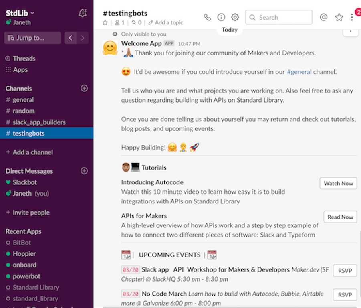Click the Welcome App avatar
The image size is (361, 308).
coord(110,48)
